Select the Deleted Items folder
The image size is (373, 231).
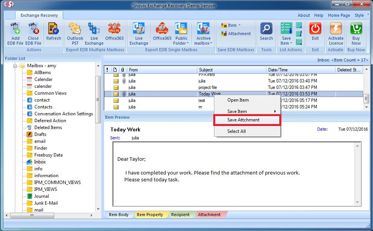[x=48, y=128]
